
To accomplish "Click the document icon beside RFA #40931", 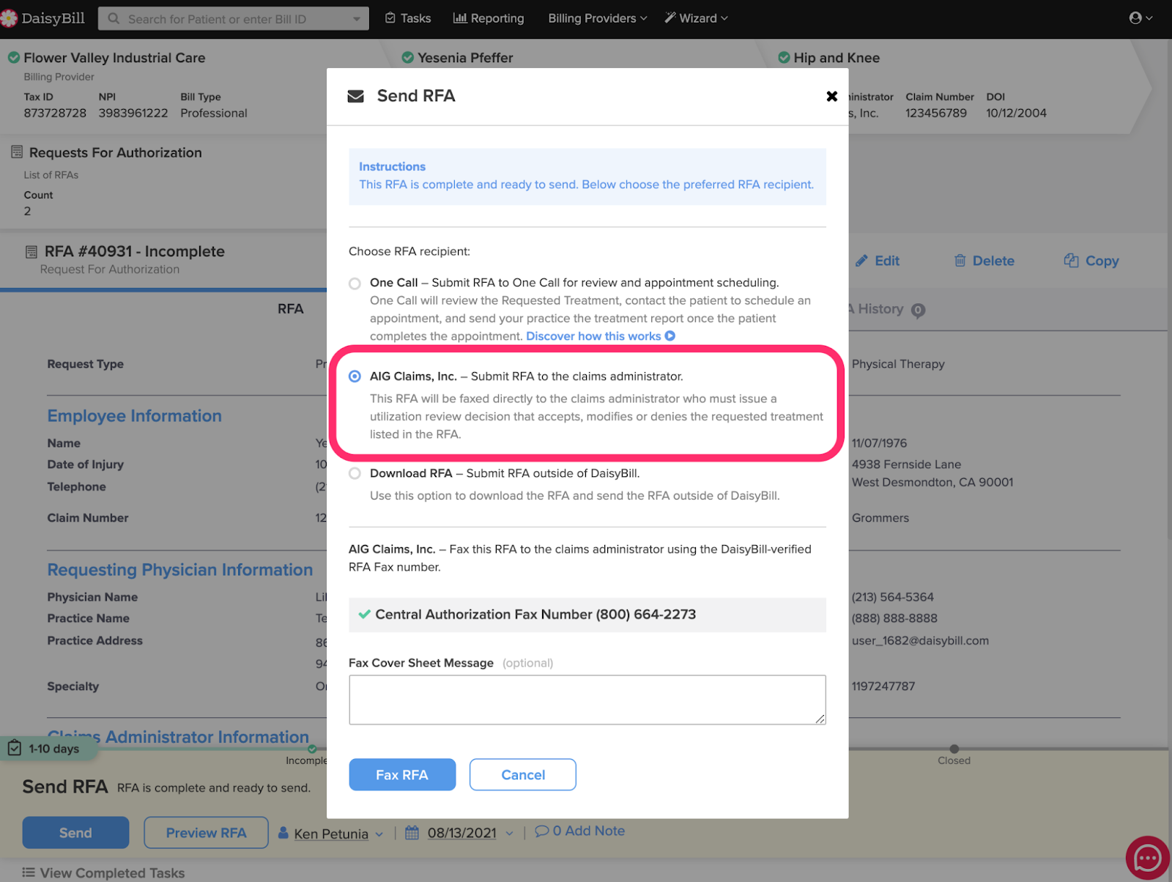I will tap(31, 252).
